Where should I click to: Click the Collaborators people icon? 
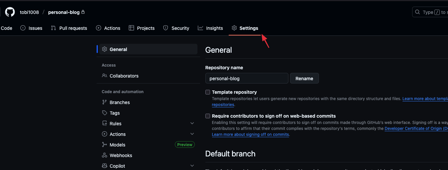coord(105,76)
